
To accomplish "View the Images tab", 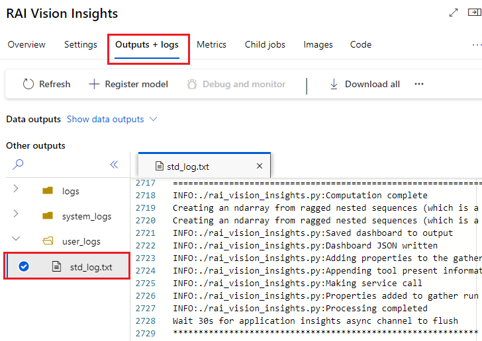I will point(318,45).
